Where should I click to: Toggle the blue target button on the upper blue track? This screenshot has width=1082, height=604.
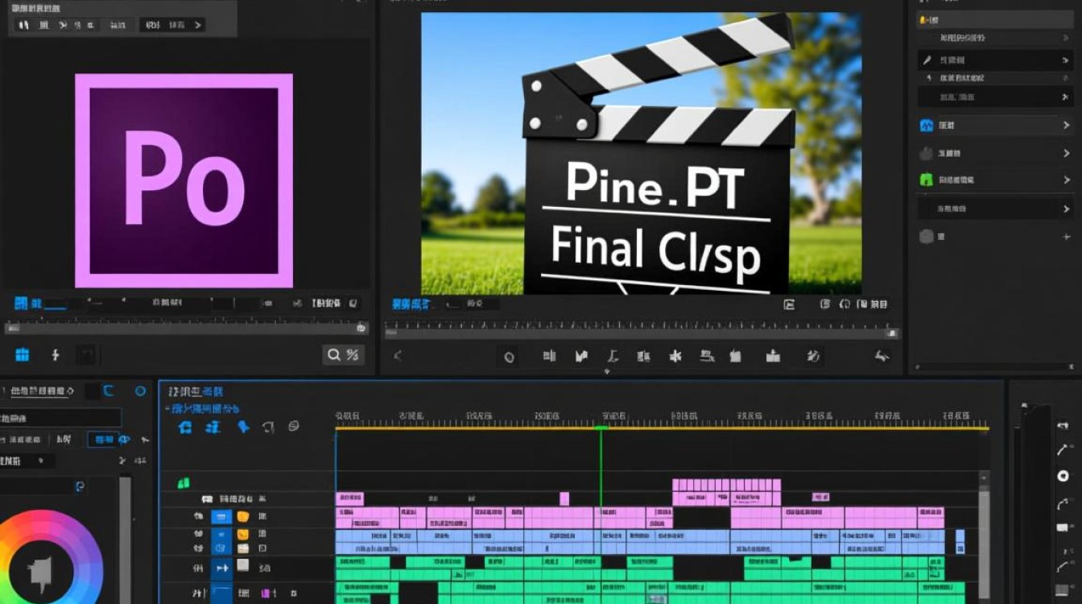221,534
